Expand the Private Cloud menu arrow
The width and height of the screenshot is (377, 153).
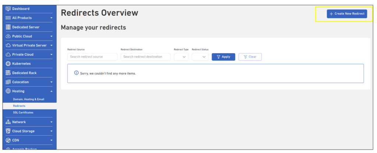click(52, 55)
